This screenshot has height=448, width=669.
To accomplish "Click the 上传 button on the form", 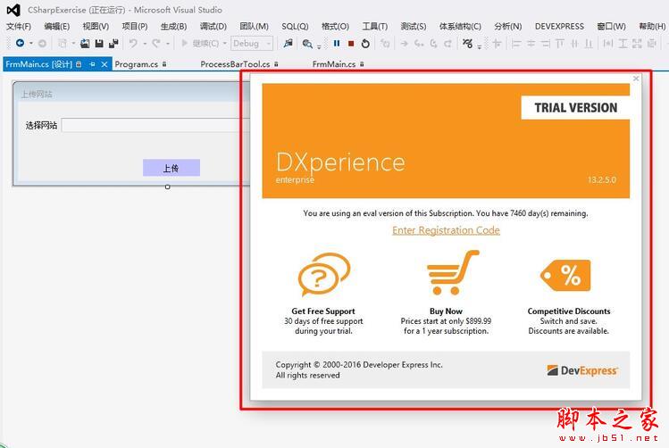I will 171,168.
